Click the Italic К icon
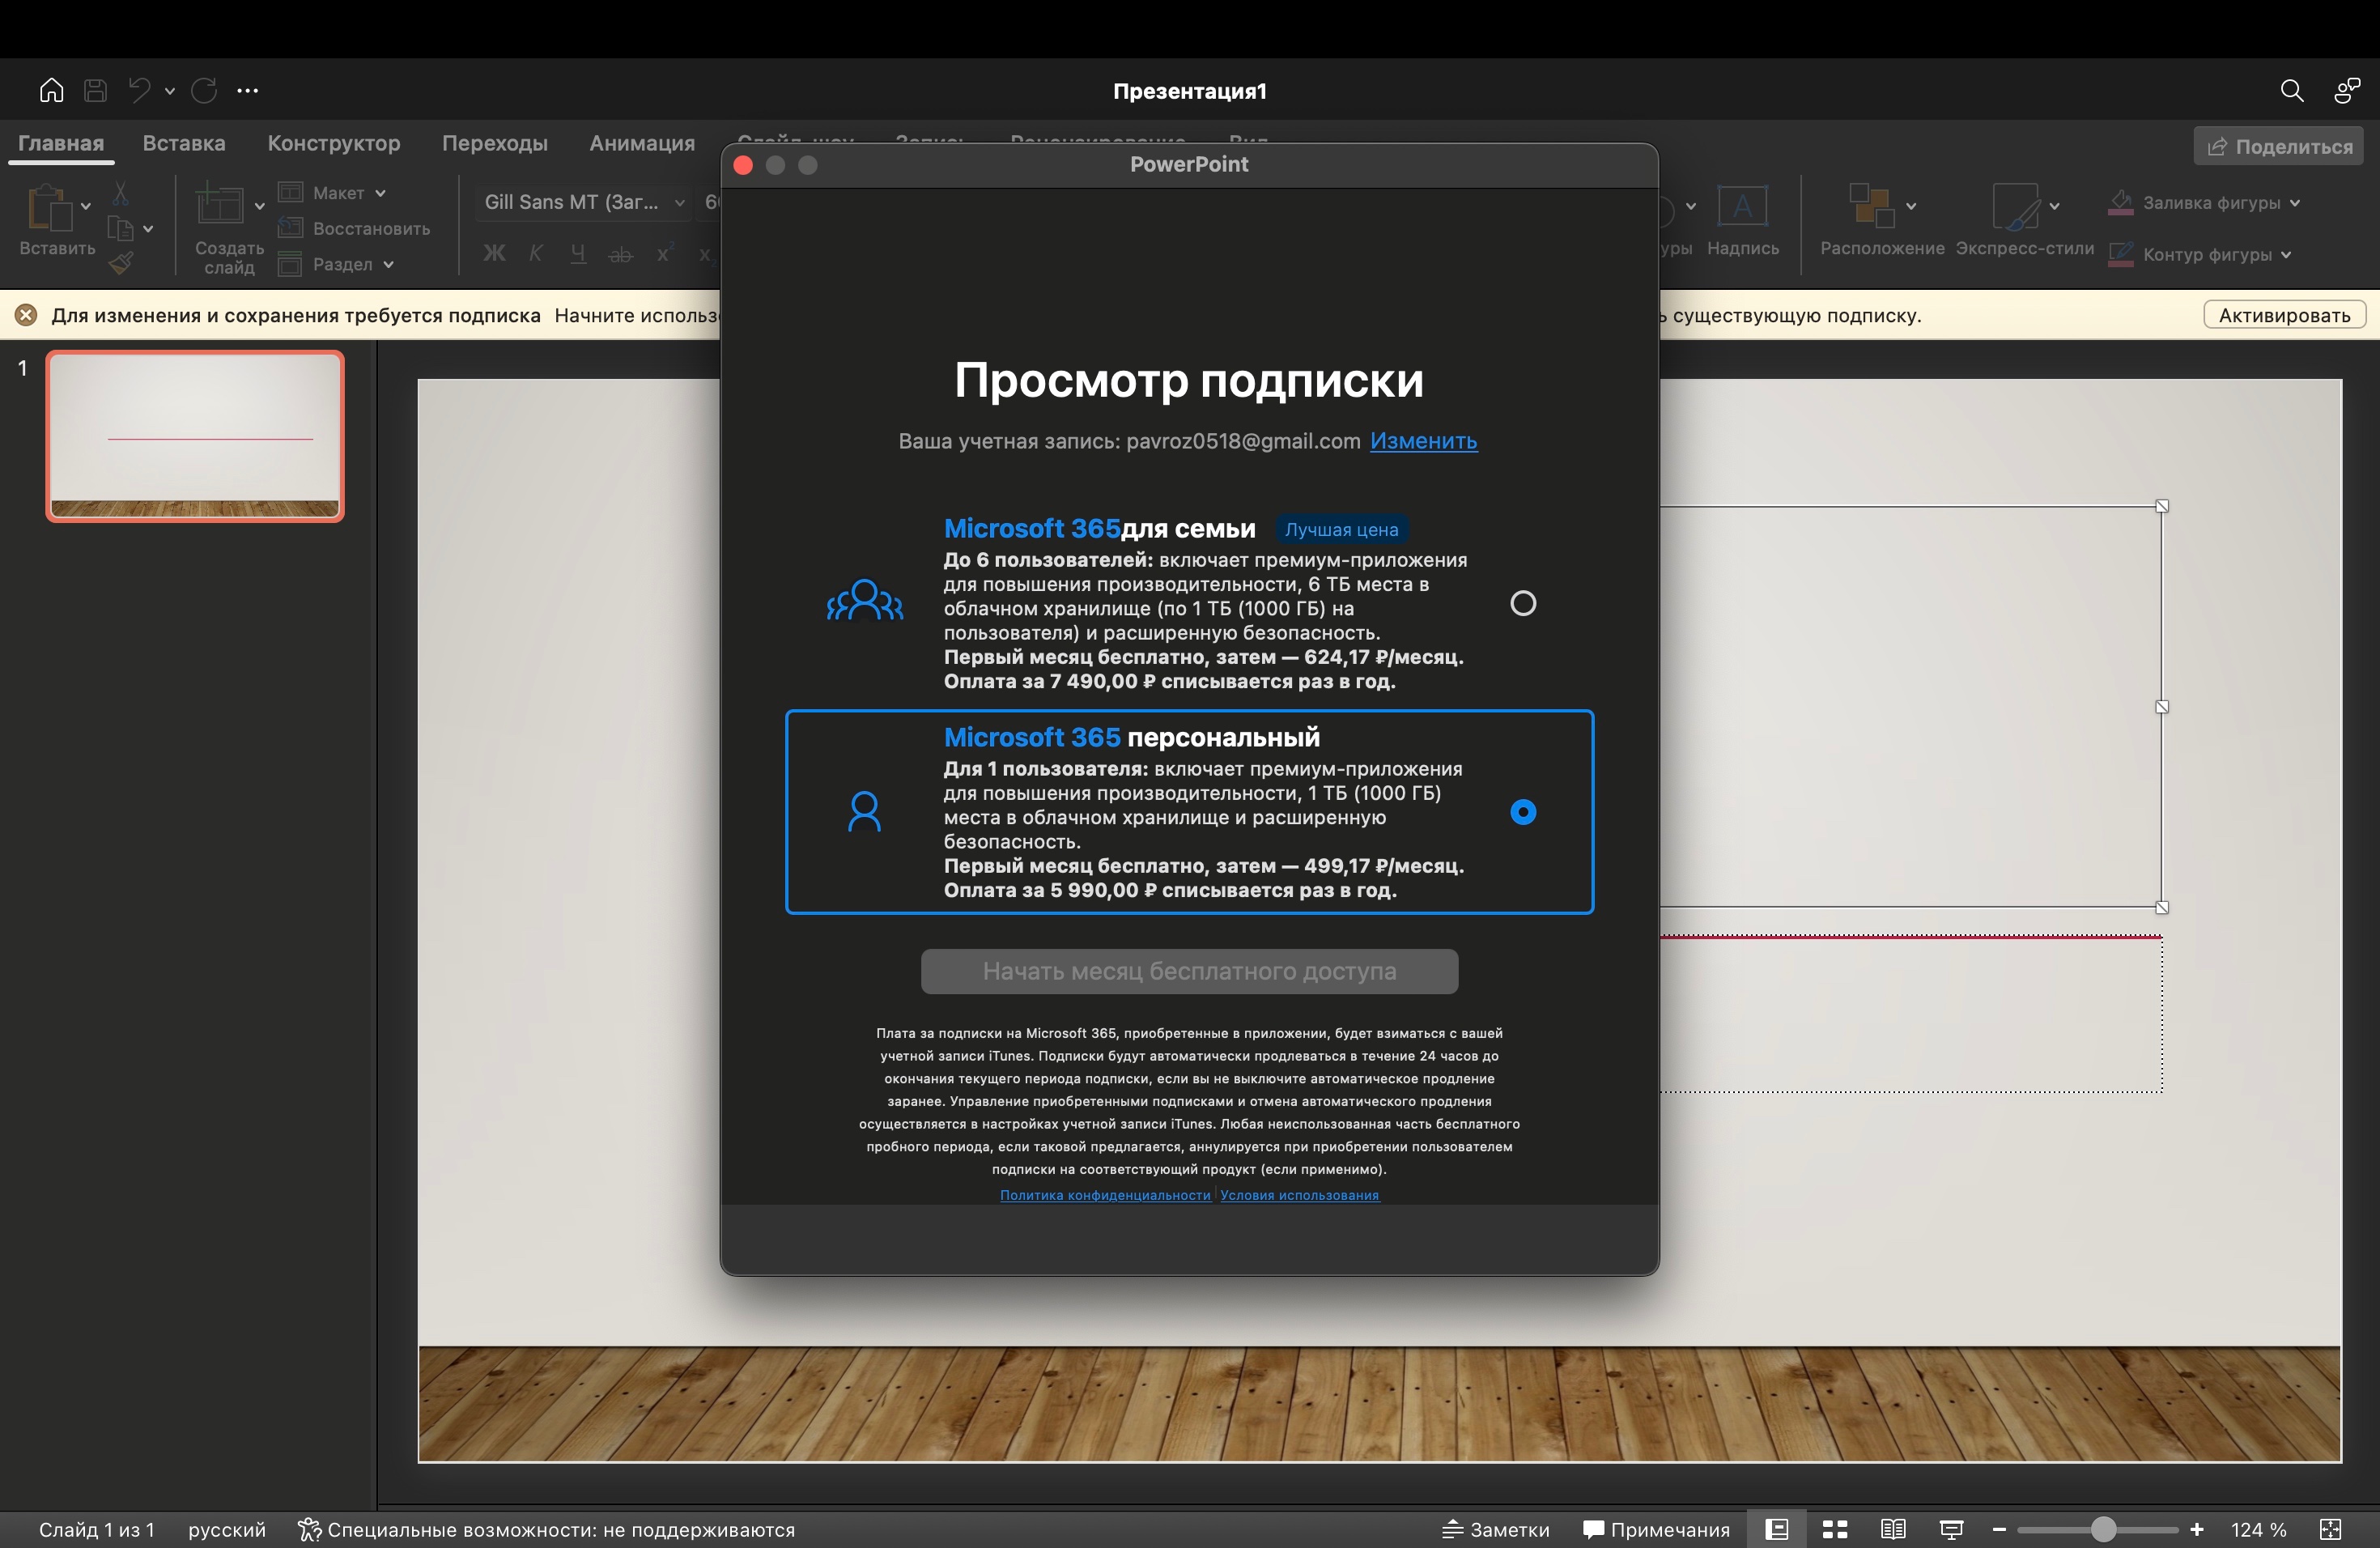Screen dimensions: 2380x1548 point(536,254)
